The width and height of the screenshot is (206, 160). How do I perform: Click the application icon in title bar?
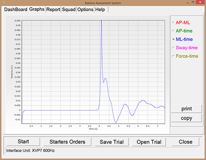click(x=3, y=3)
